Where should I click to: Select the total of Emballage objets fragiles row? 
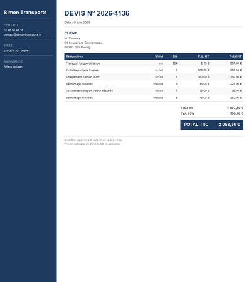[236, 70]
